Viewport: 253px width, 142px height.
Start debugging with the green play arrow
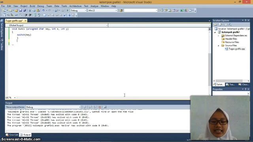68,11
